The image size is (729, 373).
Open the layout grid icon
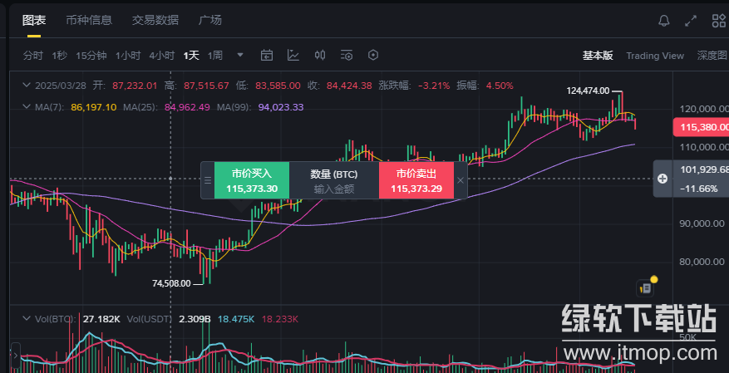718,21
